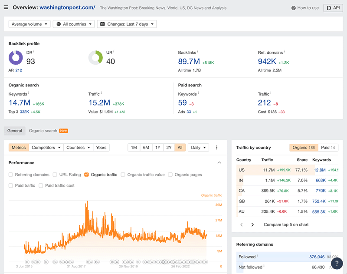This screenshot has width=347, height=274.
Task: Click the DR info icon
Action: tap(34, 51)
